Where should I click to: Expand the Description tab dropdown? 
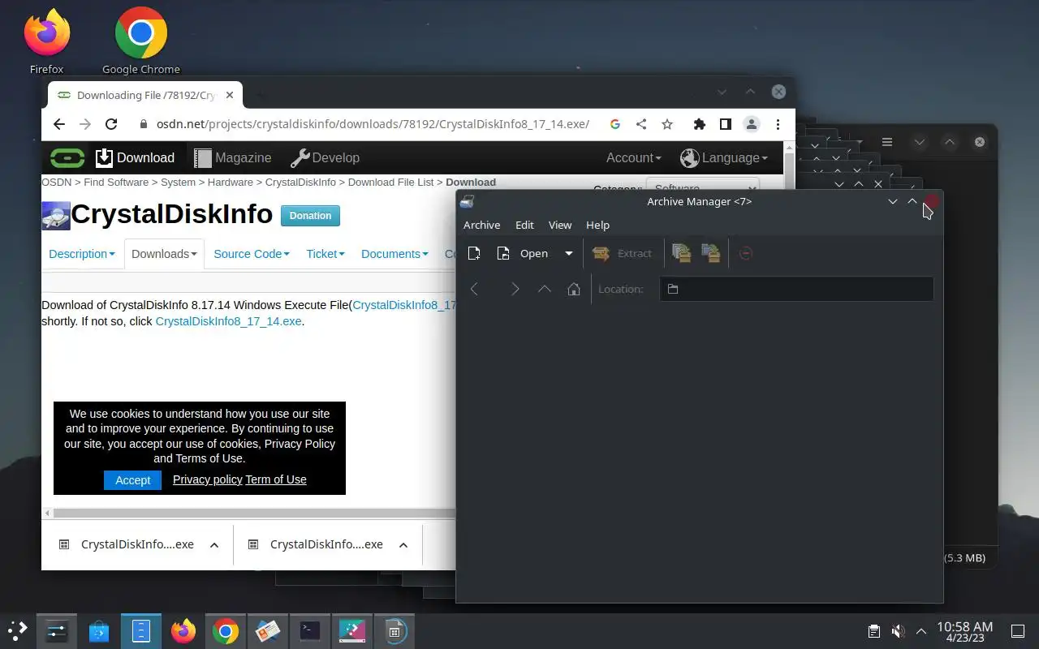tap(82, 254)
